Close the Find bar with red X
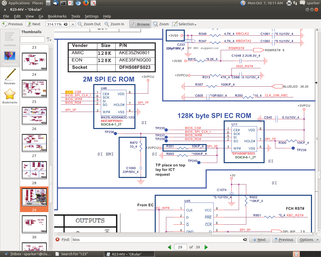Image resolution: width=321 pixels, height=257 pixels. pyautogui.click(x=57, y=240)
